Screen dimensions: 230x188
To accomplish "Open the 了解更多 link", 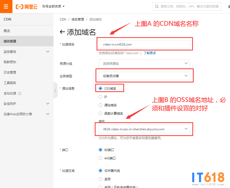I will [150, 53].
